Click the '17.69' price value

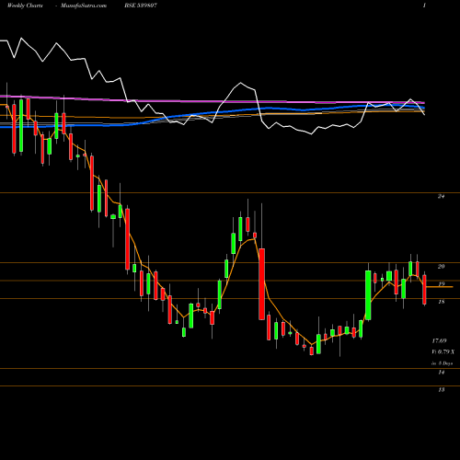(439, 340)
